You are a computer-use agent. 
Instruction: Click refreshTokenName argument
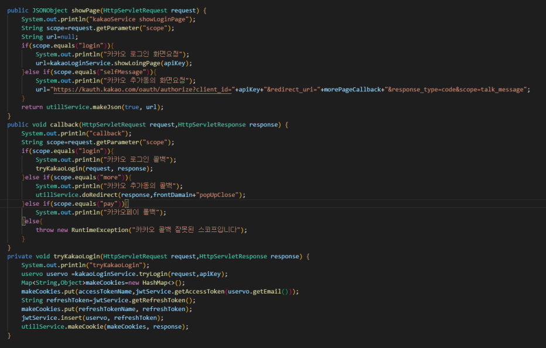pos(107,309)
